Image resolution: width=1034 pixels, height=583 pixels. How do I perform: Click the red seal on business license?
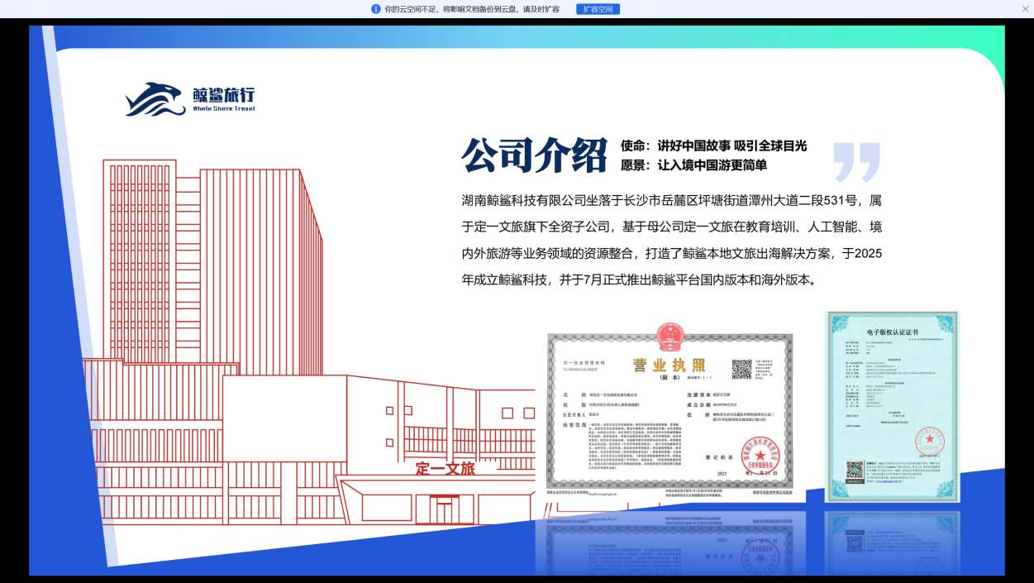pos(760,455)
